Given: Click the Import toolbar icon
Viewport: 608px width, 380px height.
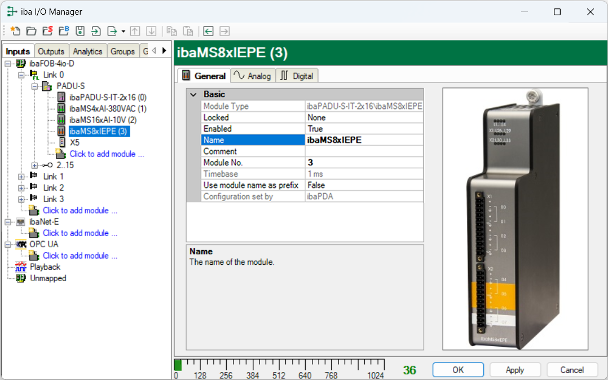Looking at the screenshot, I should (96, 31).
